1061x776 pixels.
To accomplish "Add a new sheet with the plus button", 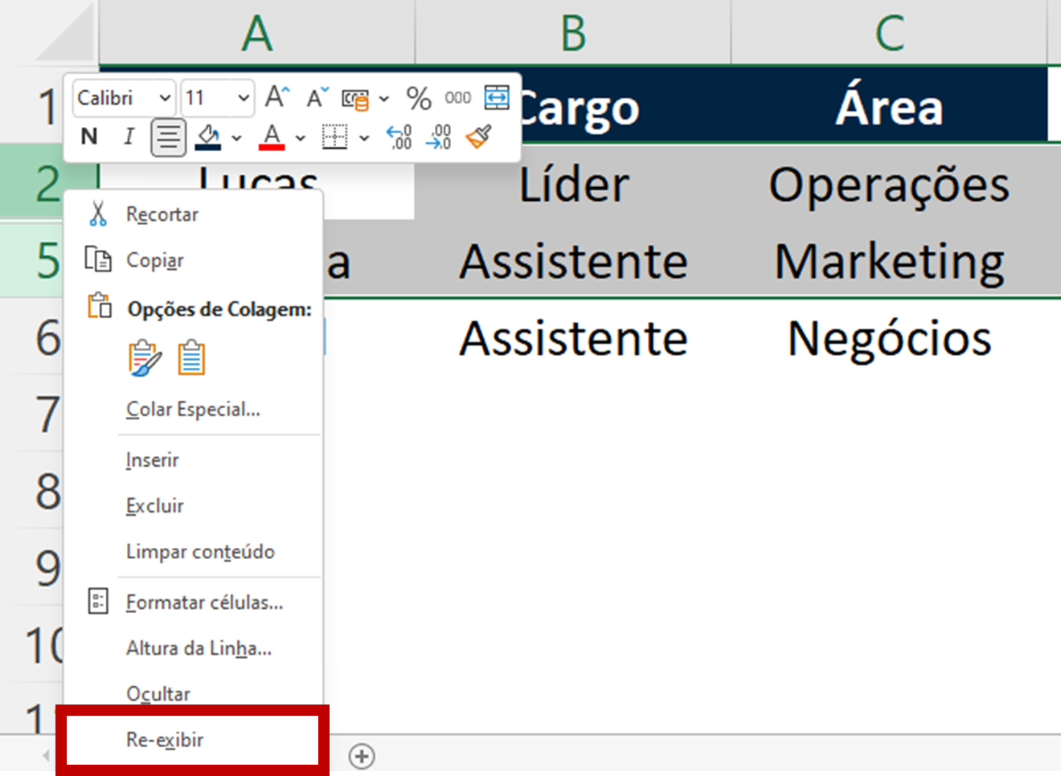I will coord(362,756).
